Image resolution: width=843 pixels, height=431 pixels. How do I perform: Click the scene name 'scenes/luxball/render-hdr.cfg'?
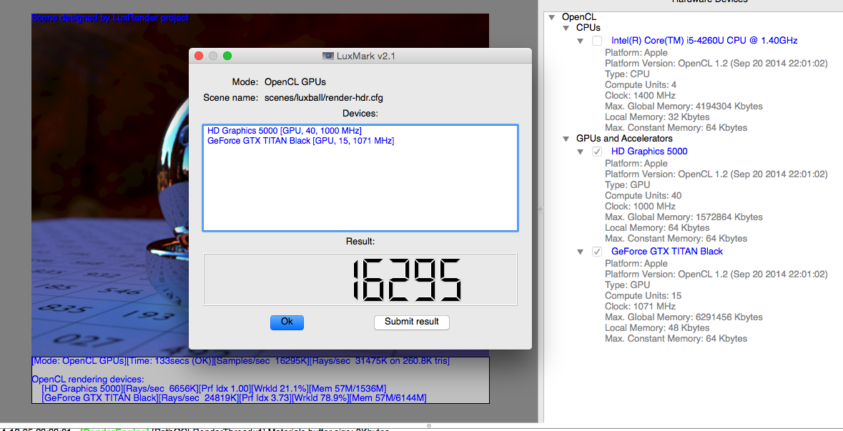pos(324,98)
